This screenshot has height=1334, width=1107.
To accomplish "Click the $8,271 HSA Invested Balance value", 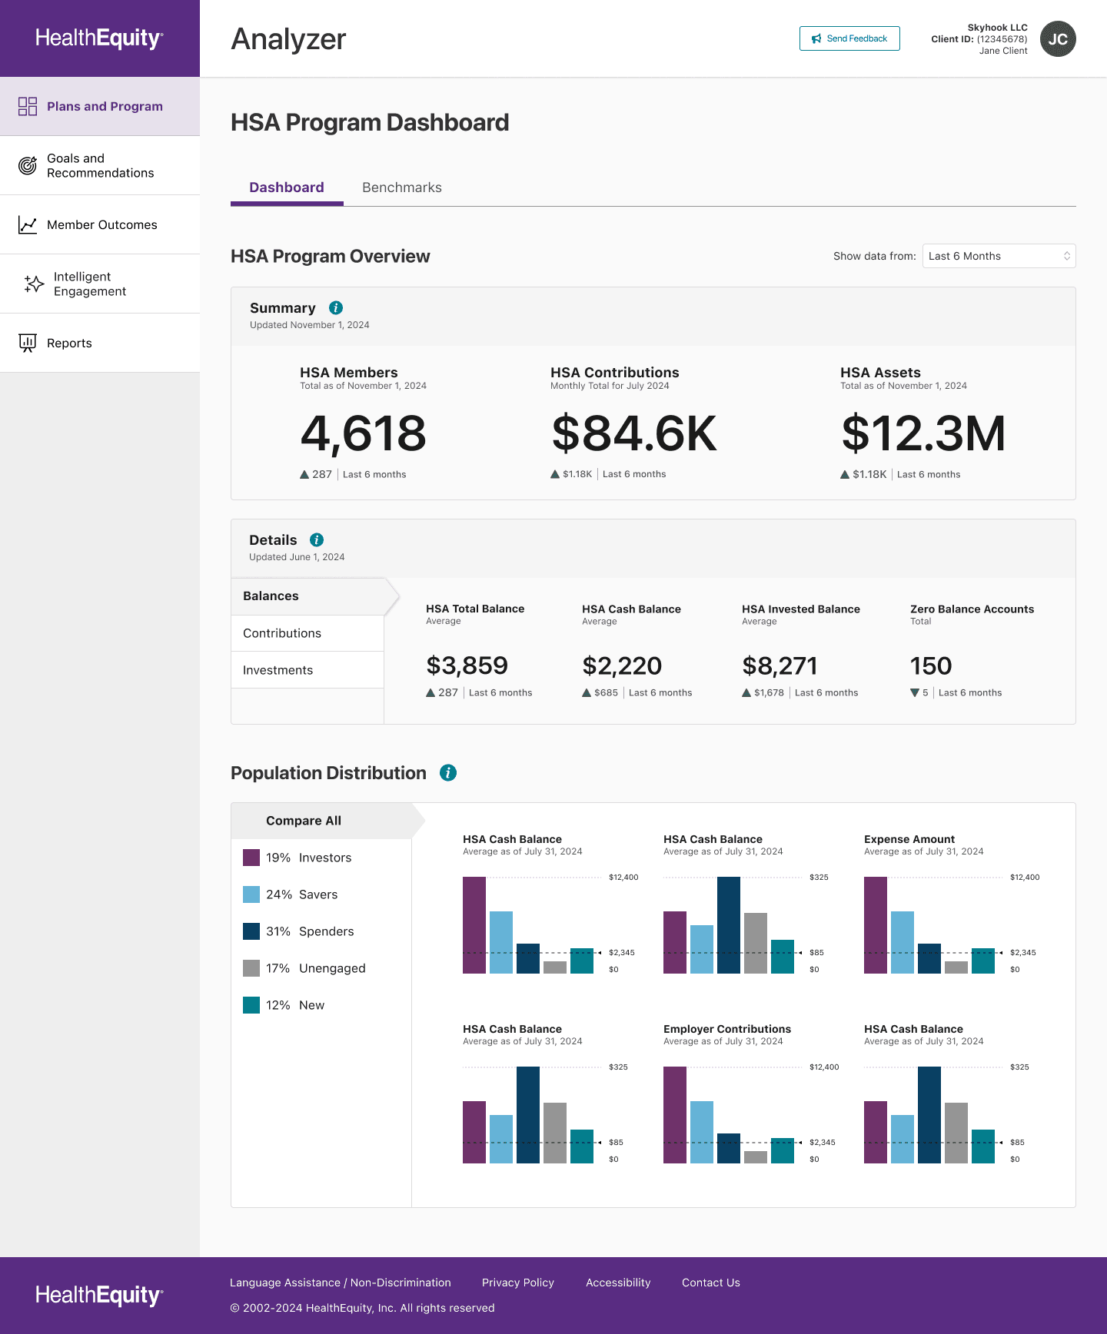I will tap(780, 665).
